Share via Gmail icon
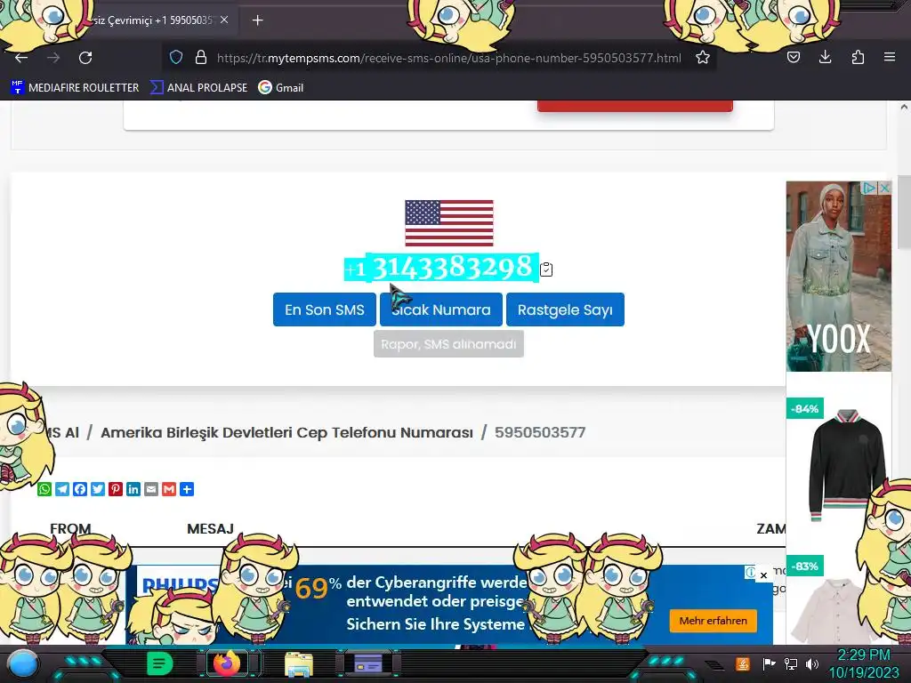Image resolution: width=911 pixels, height=683 pixels. click(169, 489)
